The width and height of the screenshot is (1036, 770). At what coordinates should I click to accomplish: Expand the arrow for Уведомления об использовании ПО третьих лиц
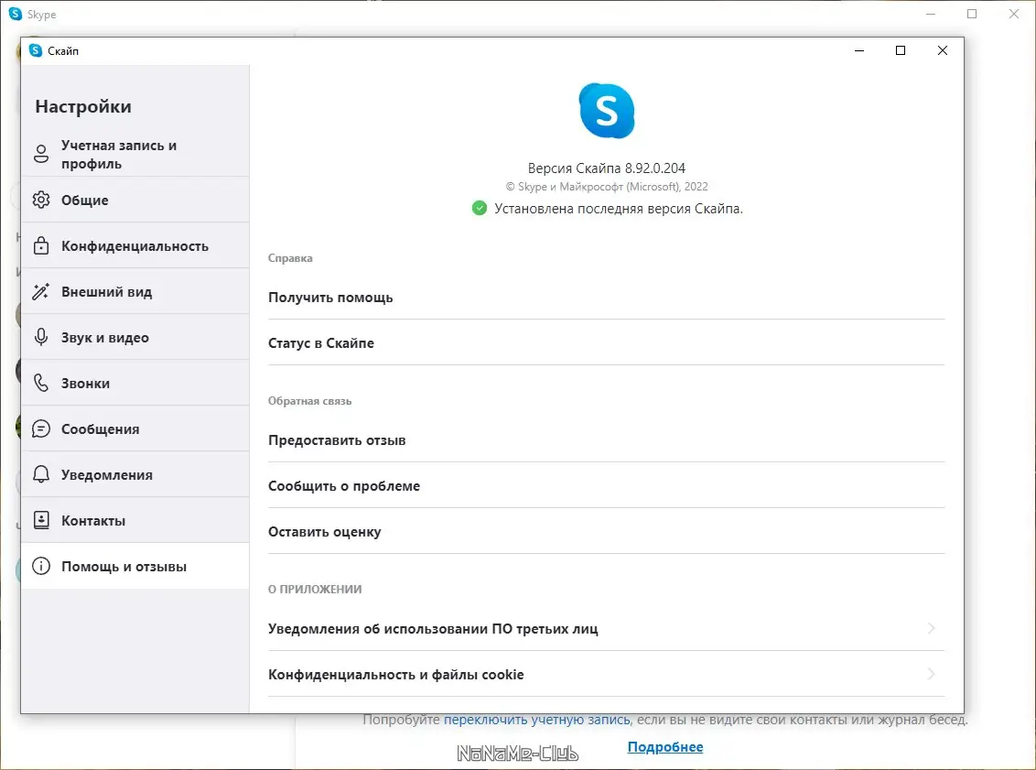click(x=931, y=628)
